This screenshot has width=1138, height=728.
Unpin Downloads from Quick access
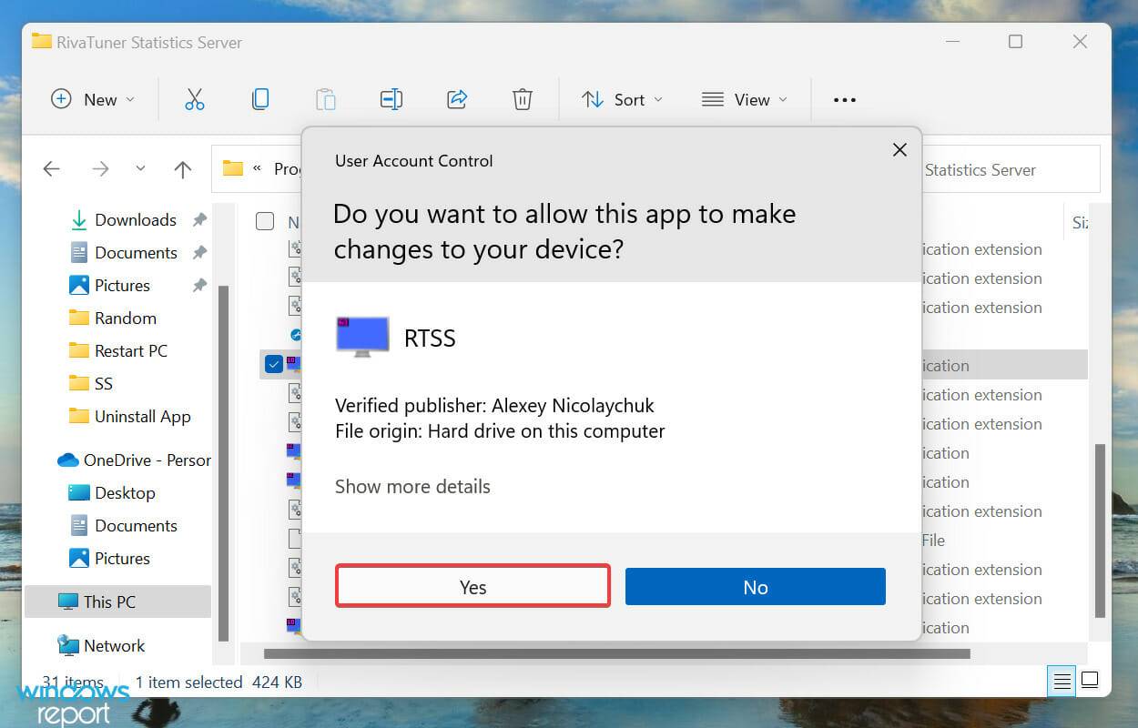[x=199, y=219]
